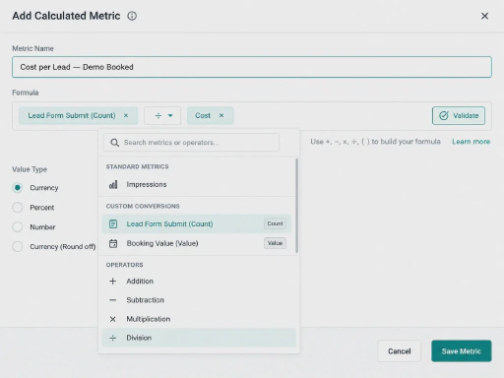Click the STANDARD METRICS section header

[137, 166]
